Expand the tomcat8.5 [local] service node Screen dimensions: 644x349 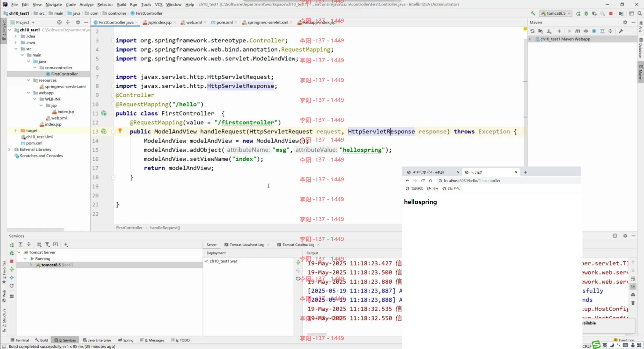click(x=31, y=265)
